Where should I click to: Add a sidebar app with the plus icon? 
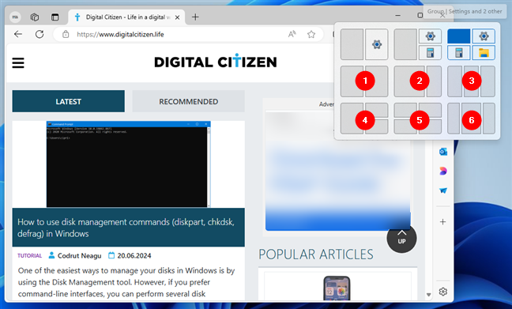(x=442, y=222)
